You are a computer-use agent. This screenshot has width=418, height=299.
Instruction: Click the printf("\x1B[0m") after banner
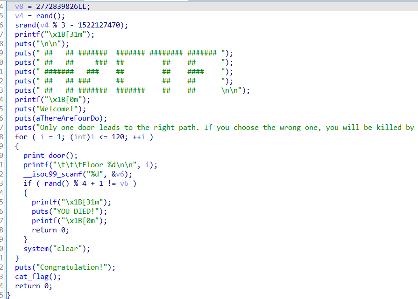pos(52,100)
